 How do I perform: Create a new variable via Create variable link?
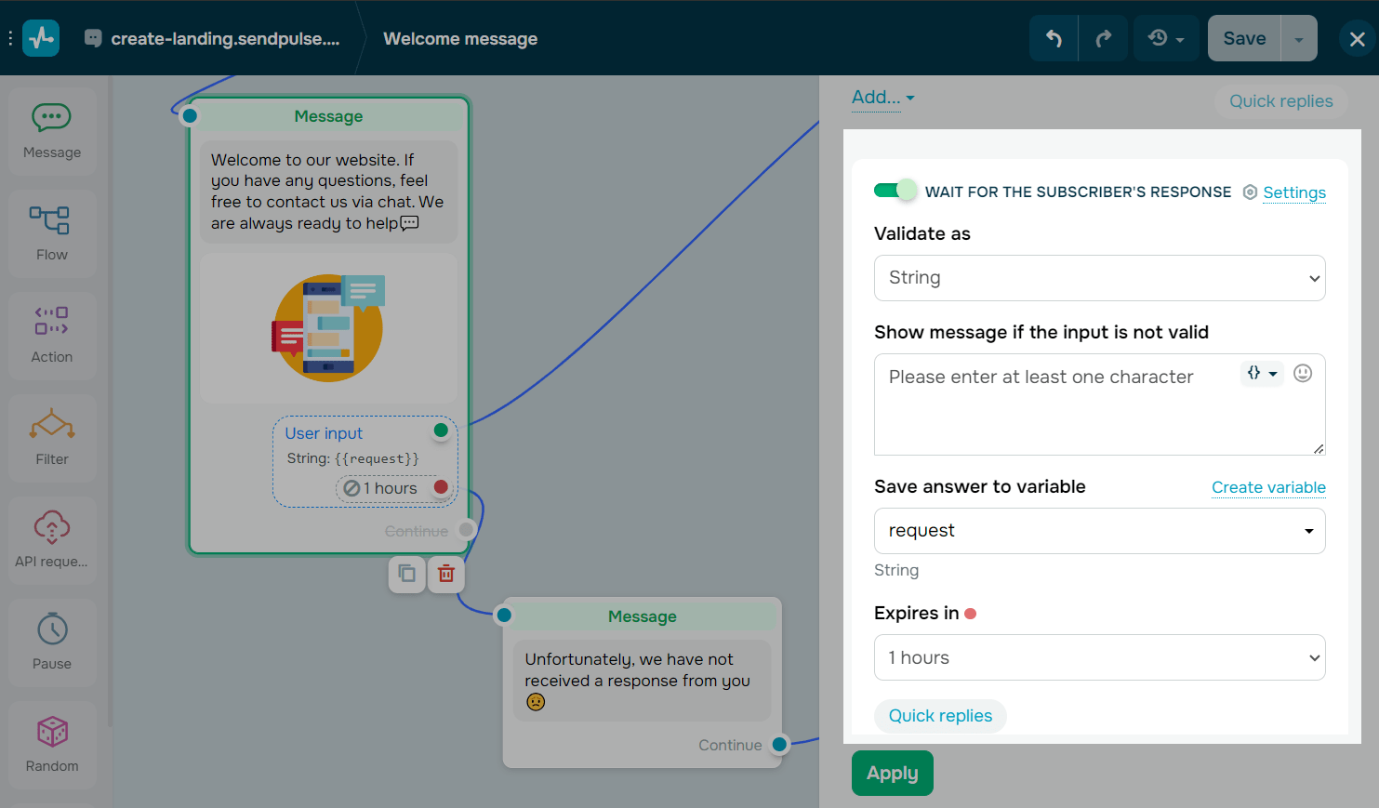(x=1268, y=487)
